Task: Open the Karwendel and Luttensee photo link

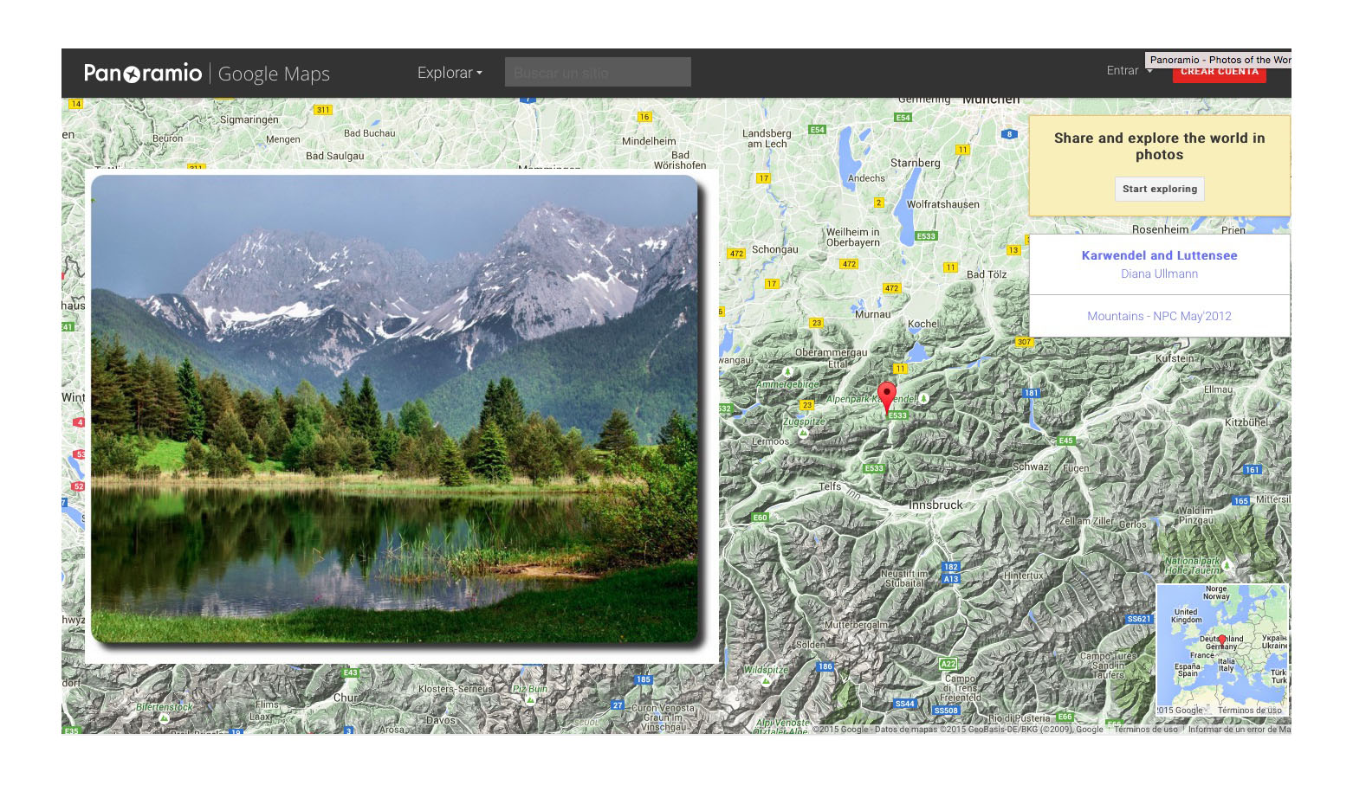Action: 1159,255
